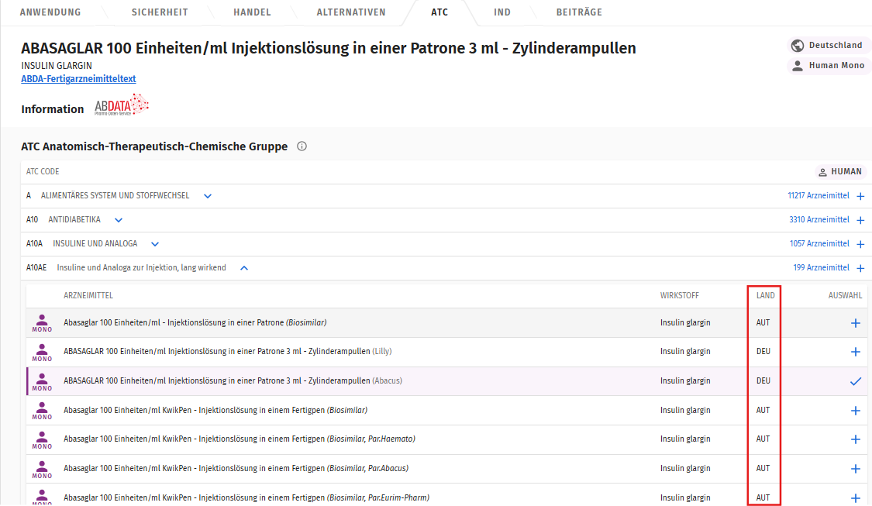Expand A10A Insuline und Analoga row
872x506 pixels.
155,244
